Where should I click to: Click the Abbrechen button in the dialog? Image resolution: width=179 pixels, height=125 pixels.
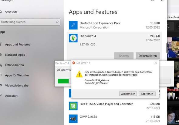point(147,94)
